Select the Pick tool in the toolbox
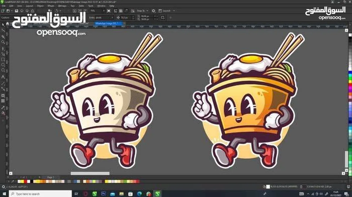The height and width of the screenshot is (197, 352). [3, 25]
